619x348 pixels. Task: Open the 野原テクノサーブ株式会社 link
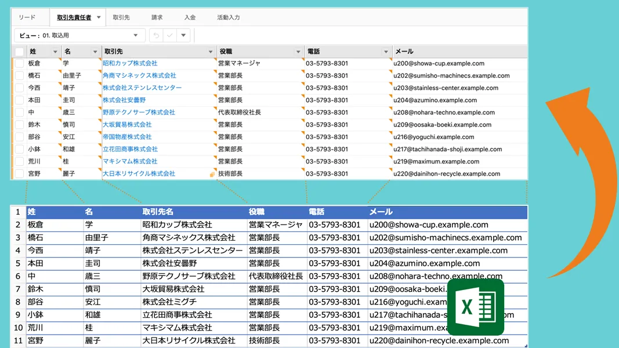pos(139,112)
